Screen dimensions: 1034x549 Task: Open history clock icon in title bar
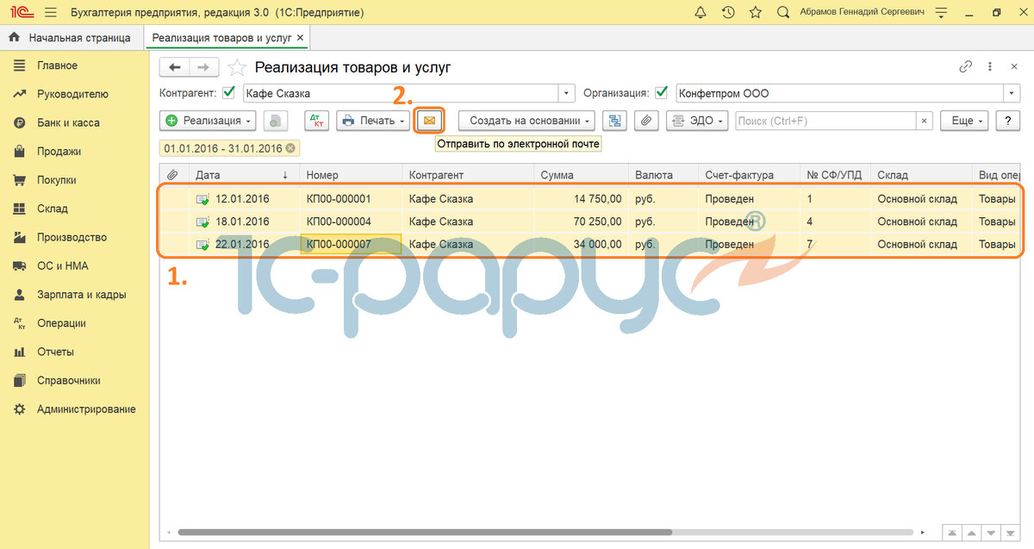pos(728,13)
